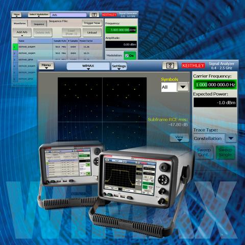The height and width of the screenshot is (245, 245).
Task: Click the # Samples column header
Action: pyautogui.click(x=73, y=41)
